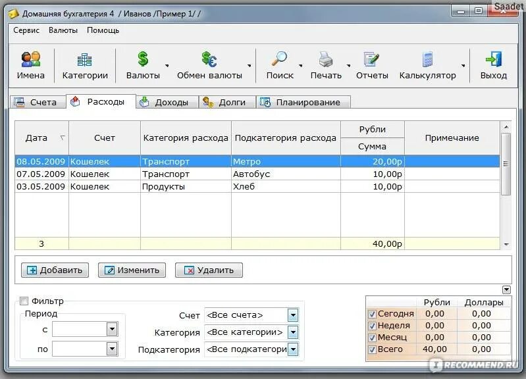The image size is (526, 379).
Task: Click the Выход exit icon
Action: (x=494, y=59)
